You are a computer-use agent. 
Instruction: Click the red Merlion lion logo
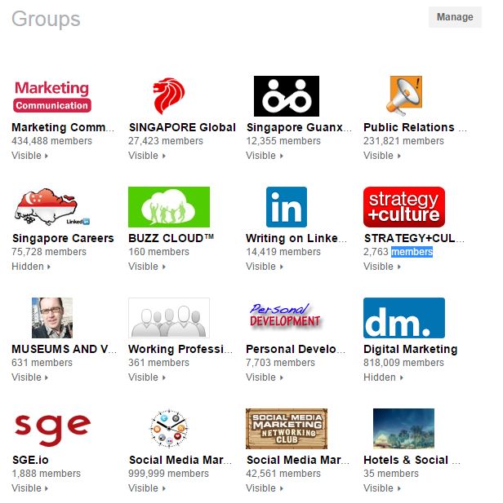[169, 96]
